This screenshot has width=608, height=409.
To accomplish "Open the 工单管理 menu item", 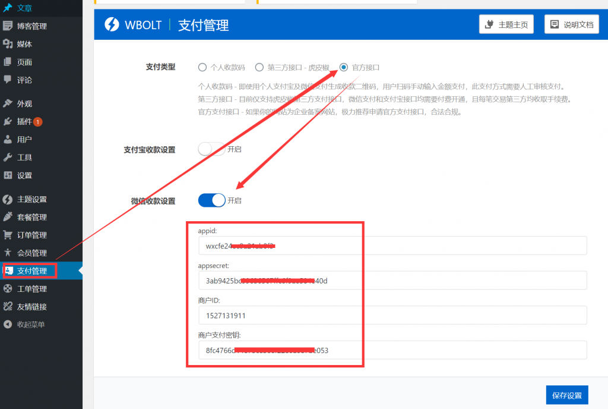I will 32,289.
